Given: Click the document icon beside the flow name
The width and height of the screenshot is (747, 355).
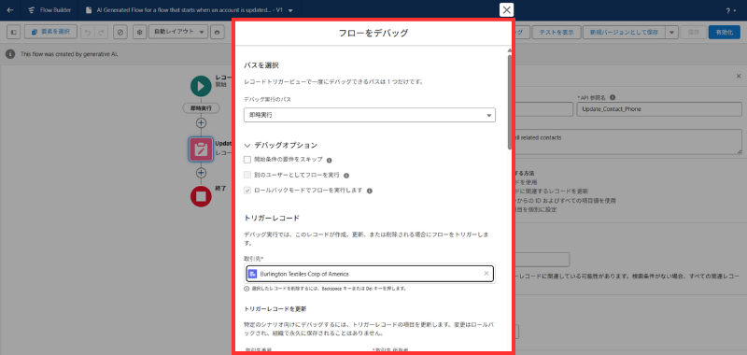Looking at the screenshot, I should click(89, 10).
